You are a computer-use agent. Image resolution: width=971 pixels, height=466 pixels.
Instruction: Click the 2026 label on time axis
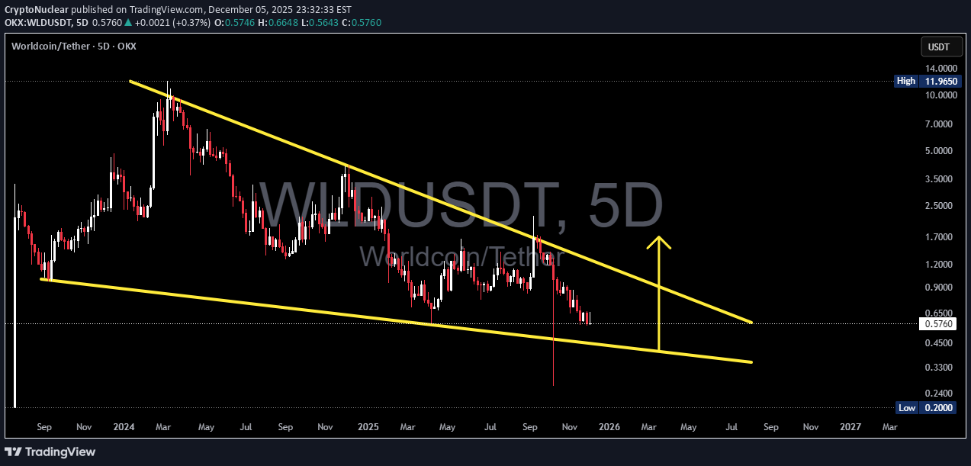609,426
